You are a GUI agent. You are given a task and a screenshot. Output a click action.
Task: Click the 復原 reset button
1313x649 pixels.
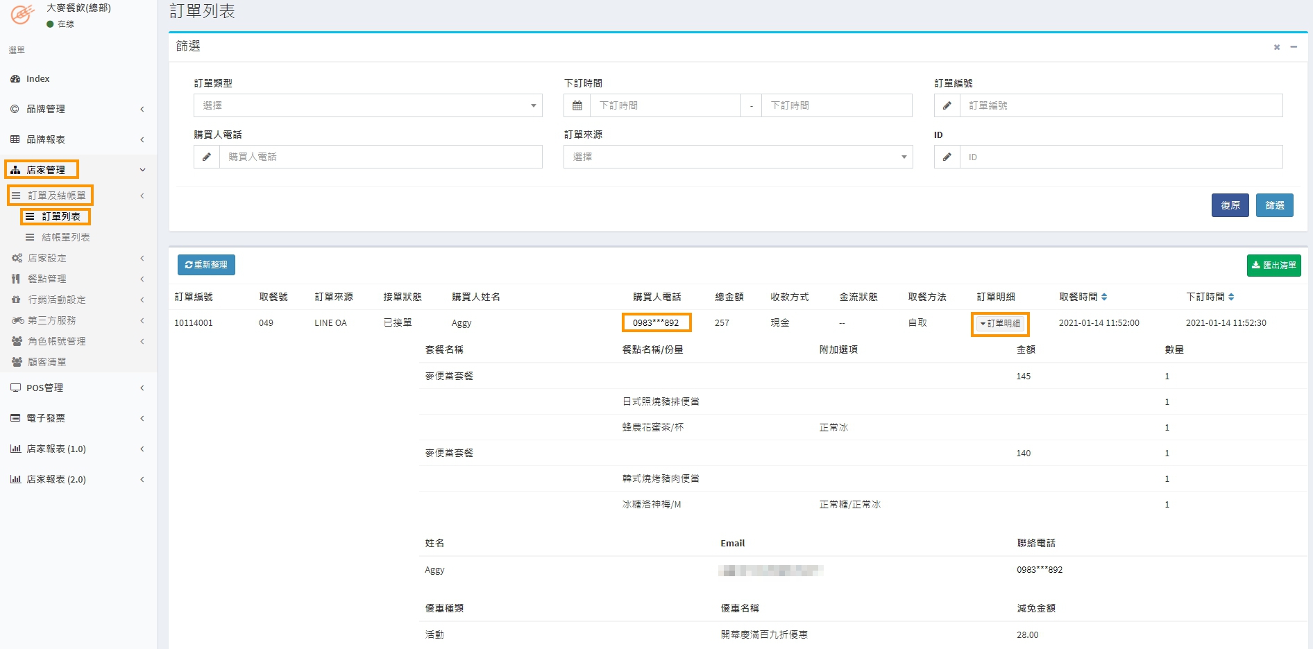tap(1230, 205)
